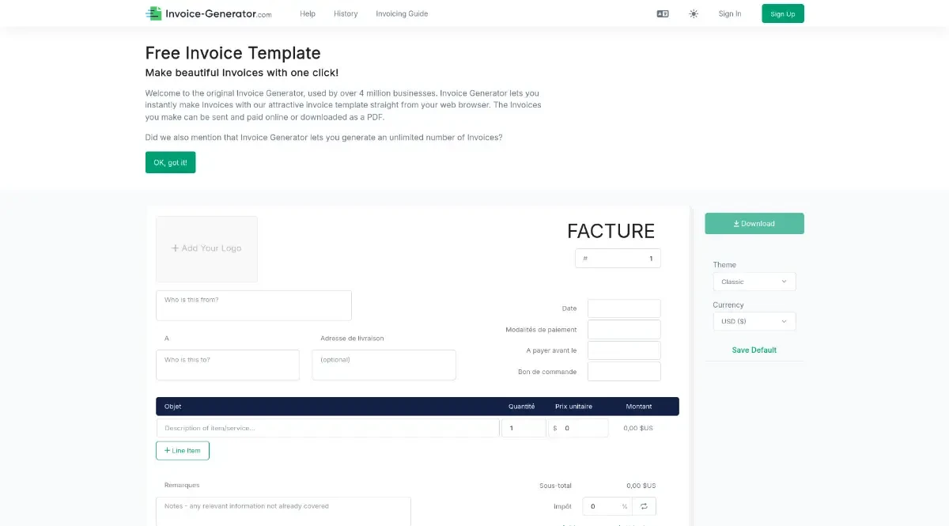Click the plus icon on Line Item button
Screen dimensions: 949x526
[x=166, y=450]
